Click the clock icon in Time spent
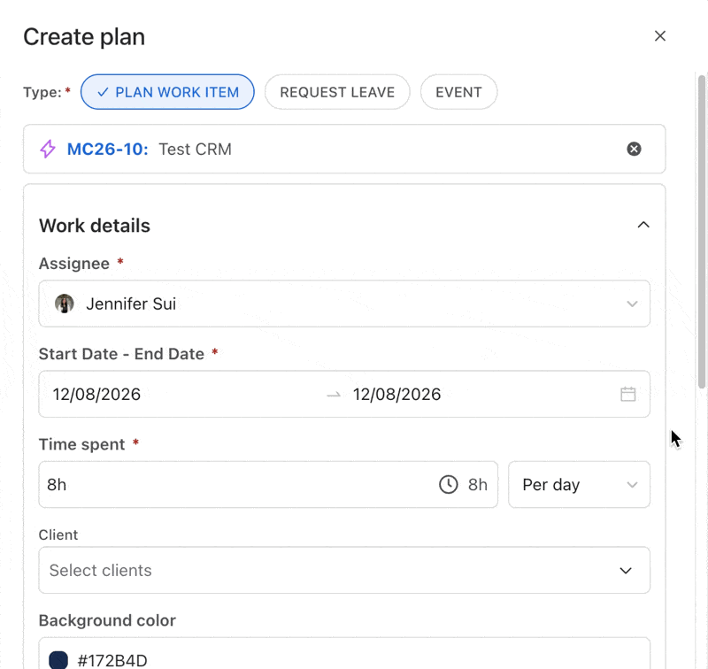 (449, 484)
